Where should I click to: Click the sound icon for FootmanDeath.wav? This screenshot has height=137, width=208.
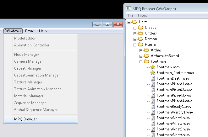click(x=153, y=78)
